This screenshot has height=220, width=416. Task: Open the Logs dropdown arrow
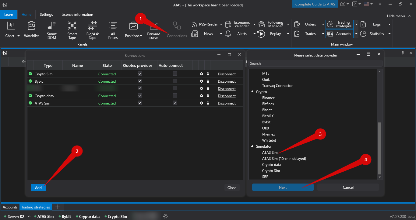(x=389, y=25)
